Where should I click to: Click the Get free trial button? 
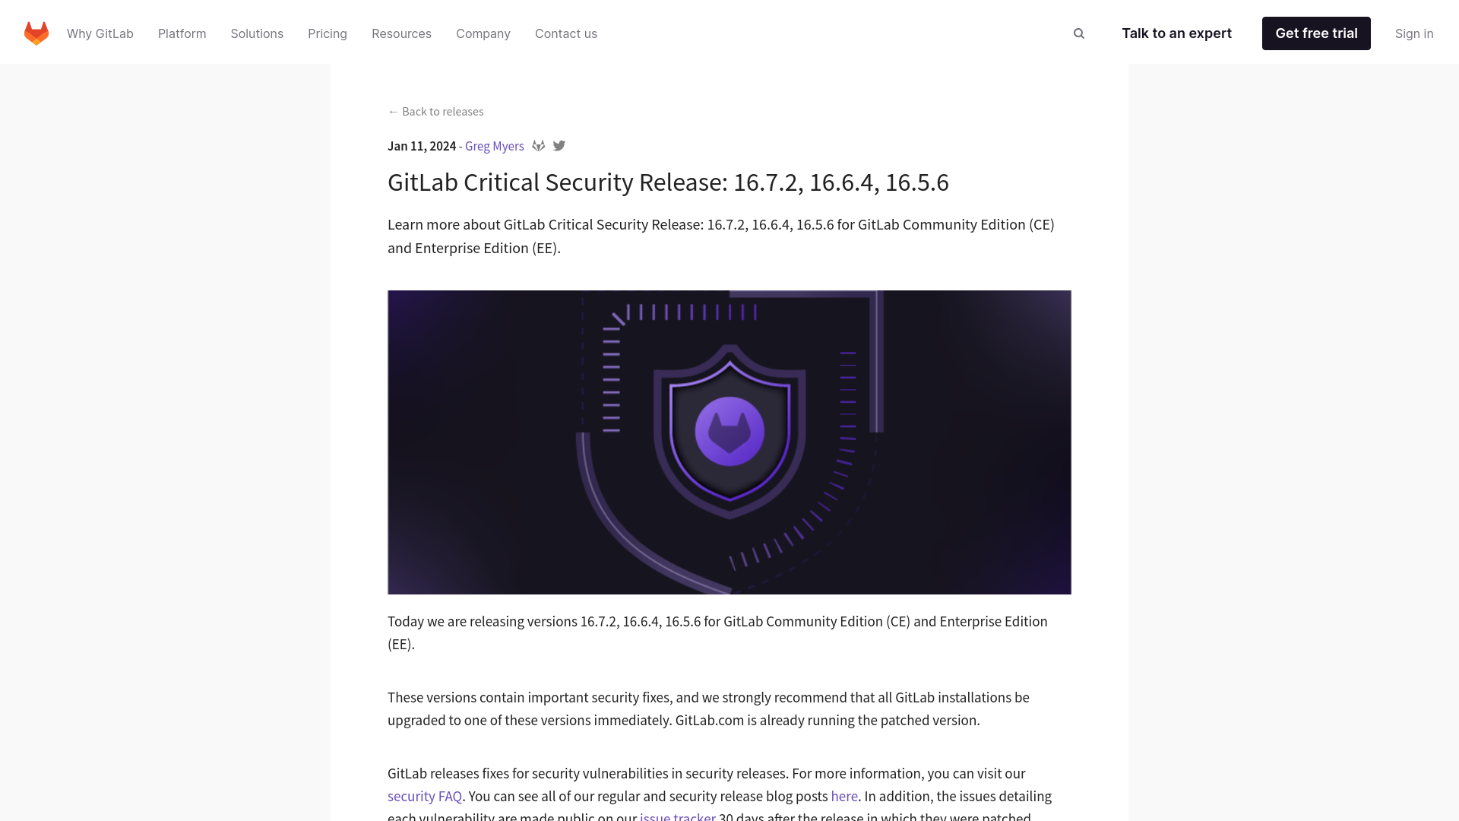click(x=1315, y=32)
